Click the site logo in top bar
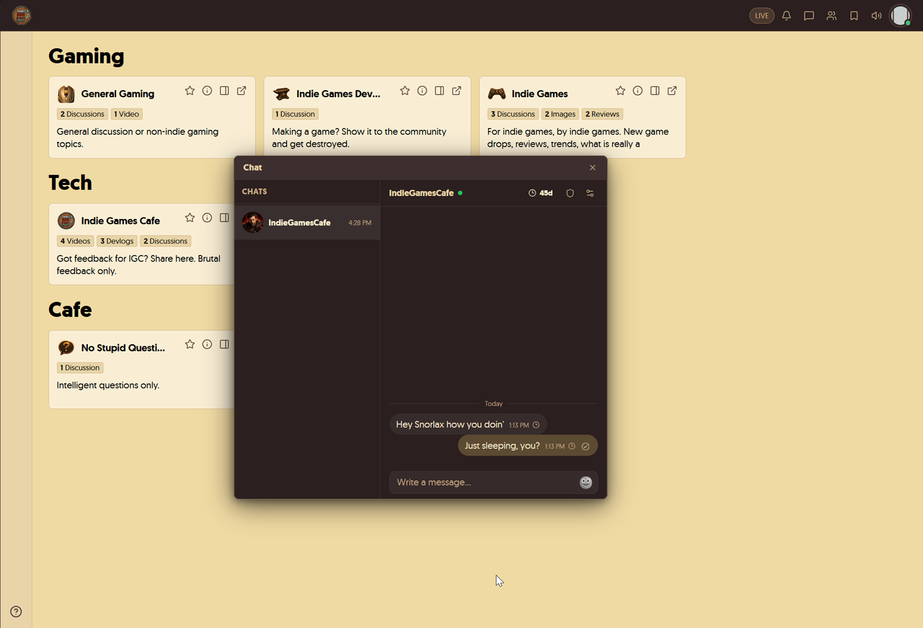This screenshot has height=628, width=923. [22, 15]
